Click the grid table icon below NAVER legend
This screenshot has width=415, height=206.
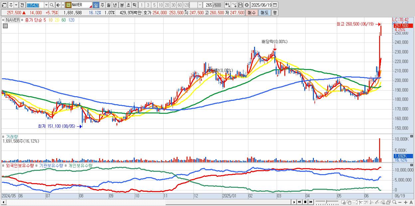[x=5, y=26]
